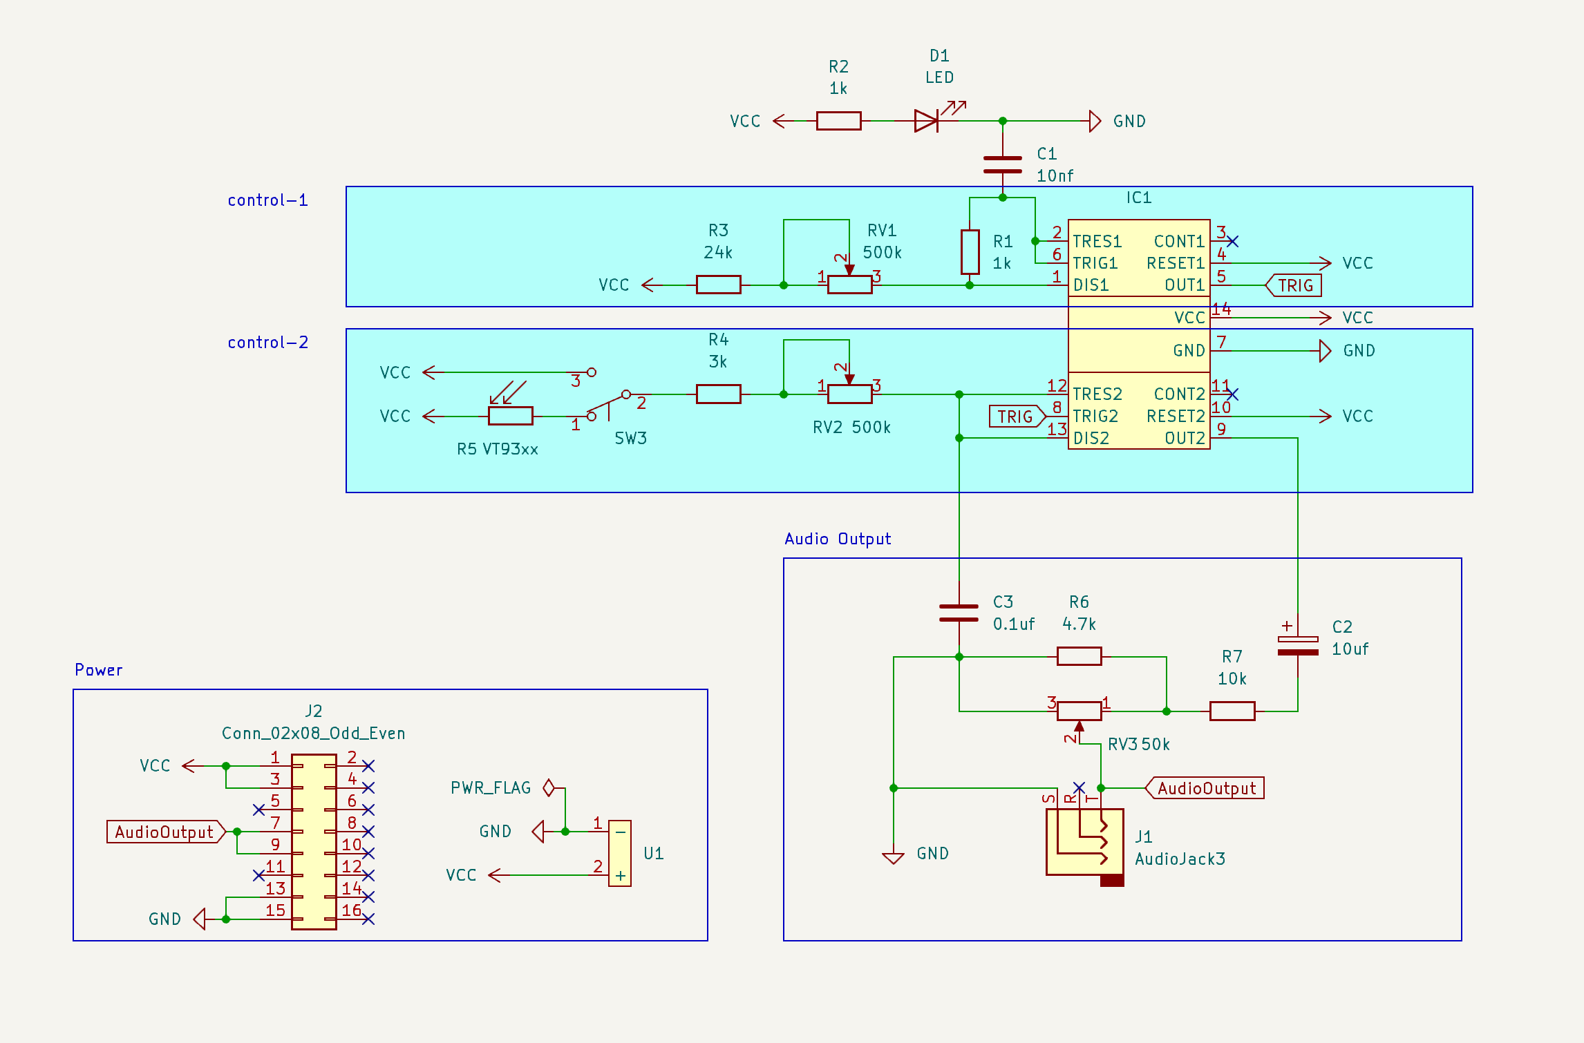The height and width of the screenshot is (1043, 1584).
Task: Click the R6 4.7k resistor symbol
Action: [x=1079, y=656]
